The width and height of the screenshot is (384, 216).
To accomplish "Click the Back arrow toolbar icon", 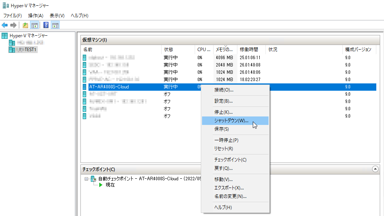I will 5,25.
